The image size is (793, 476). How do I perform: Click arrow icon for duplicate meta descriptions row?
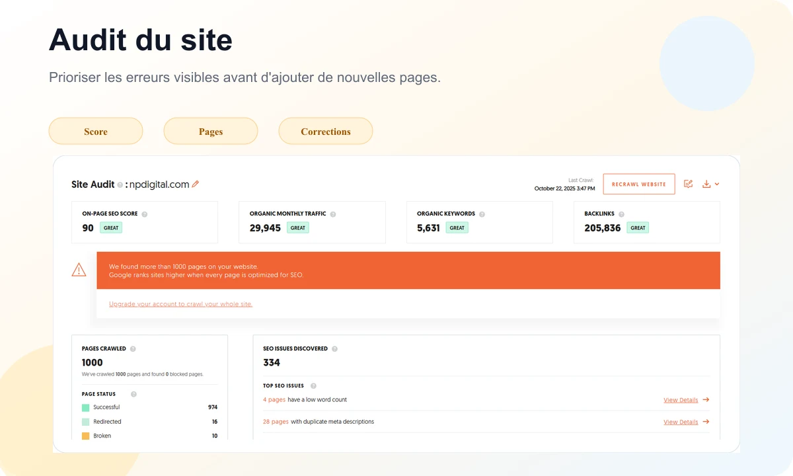tap(706, 422)
